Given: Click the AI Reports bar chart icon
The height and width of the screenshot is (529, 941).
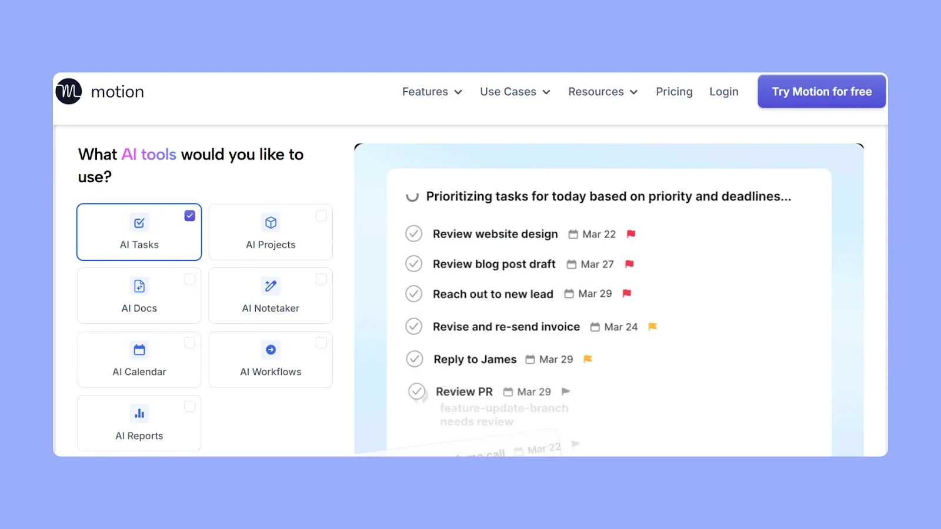Looking at the screenshot, I should (x=139, y=413).
